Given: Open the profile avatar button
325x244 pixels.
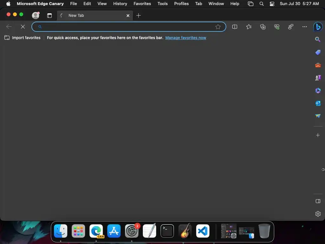Looking at the screenshot, I should coord(36,15).
